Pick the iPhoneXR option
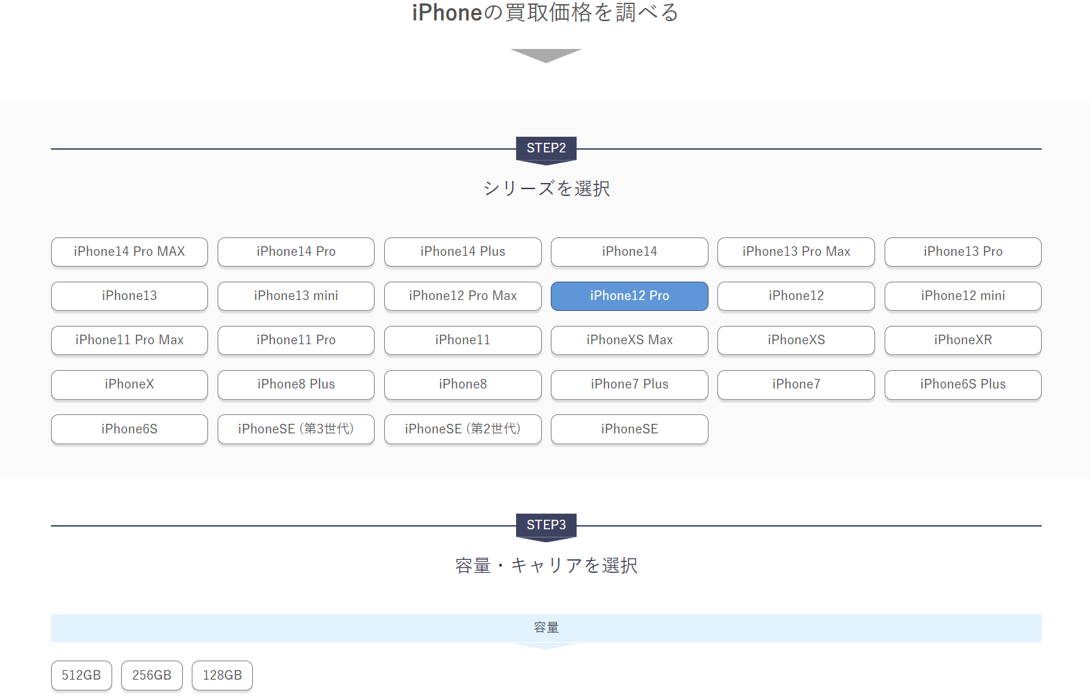The image size is (1090, 698). point(962,340)
